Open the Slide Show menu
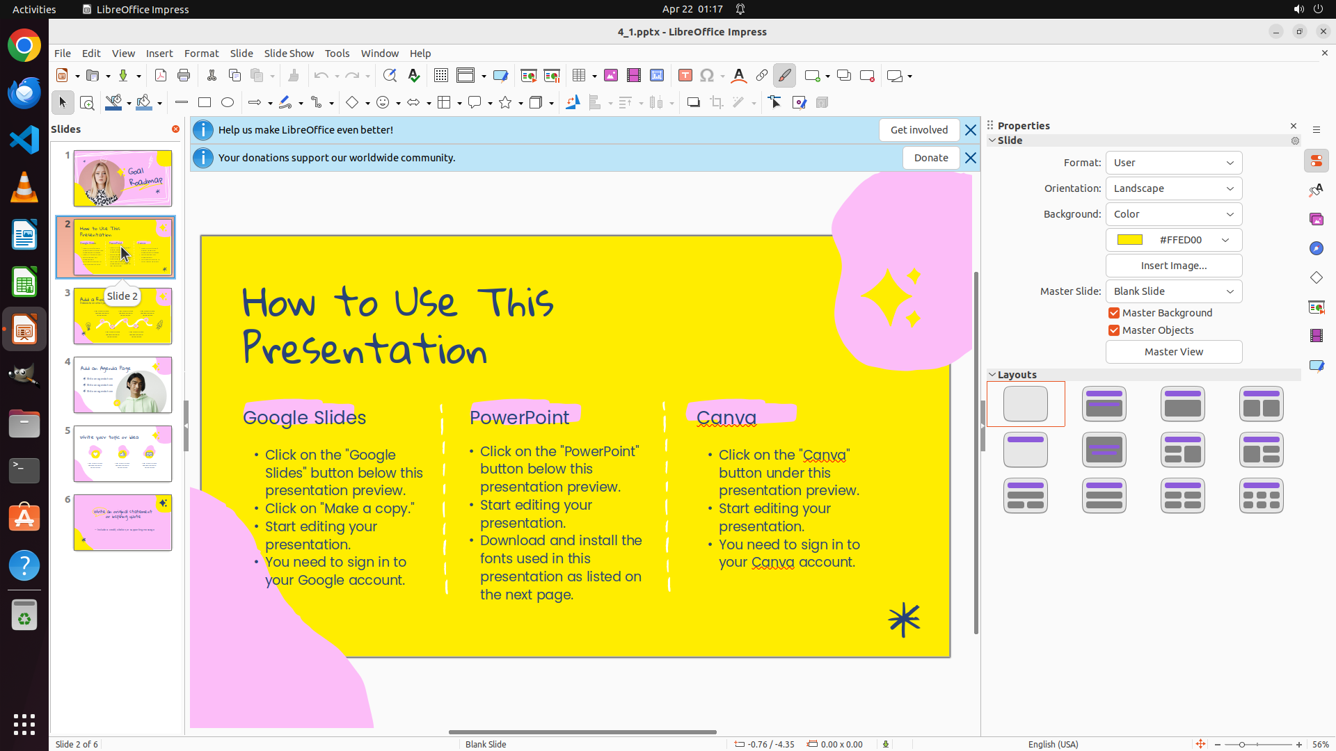 tap(289, 54)
